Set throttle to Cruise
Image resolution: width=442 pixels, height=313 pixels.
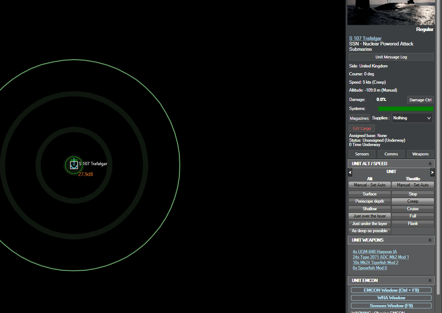(413, 209)
